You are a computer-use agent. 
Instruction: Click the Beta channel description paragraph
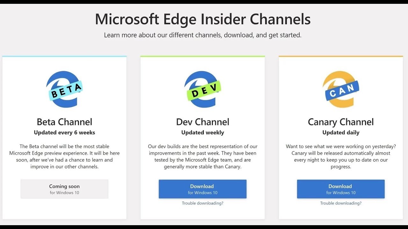(64, 156)
